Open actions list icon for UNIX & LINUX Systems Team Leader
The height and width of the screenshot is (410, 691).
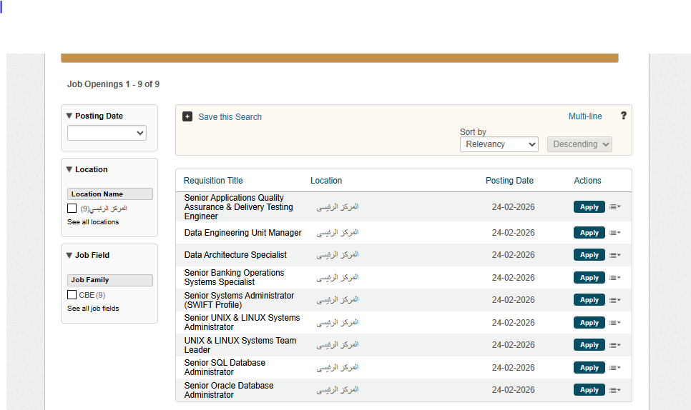pyautogui.click(x=614, y=345)
